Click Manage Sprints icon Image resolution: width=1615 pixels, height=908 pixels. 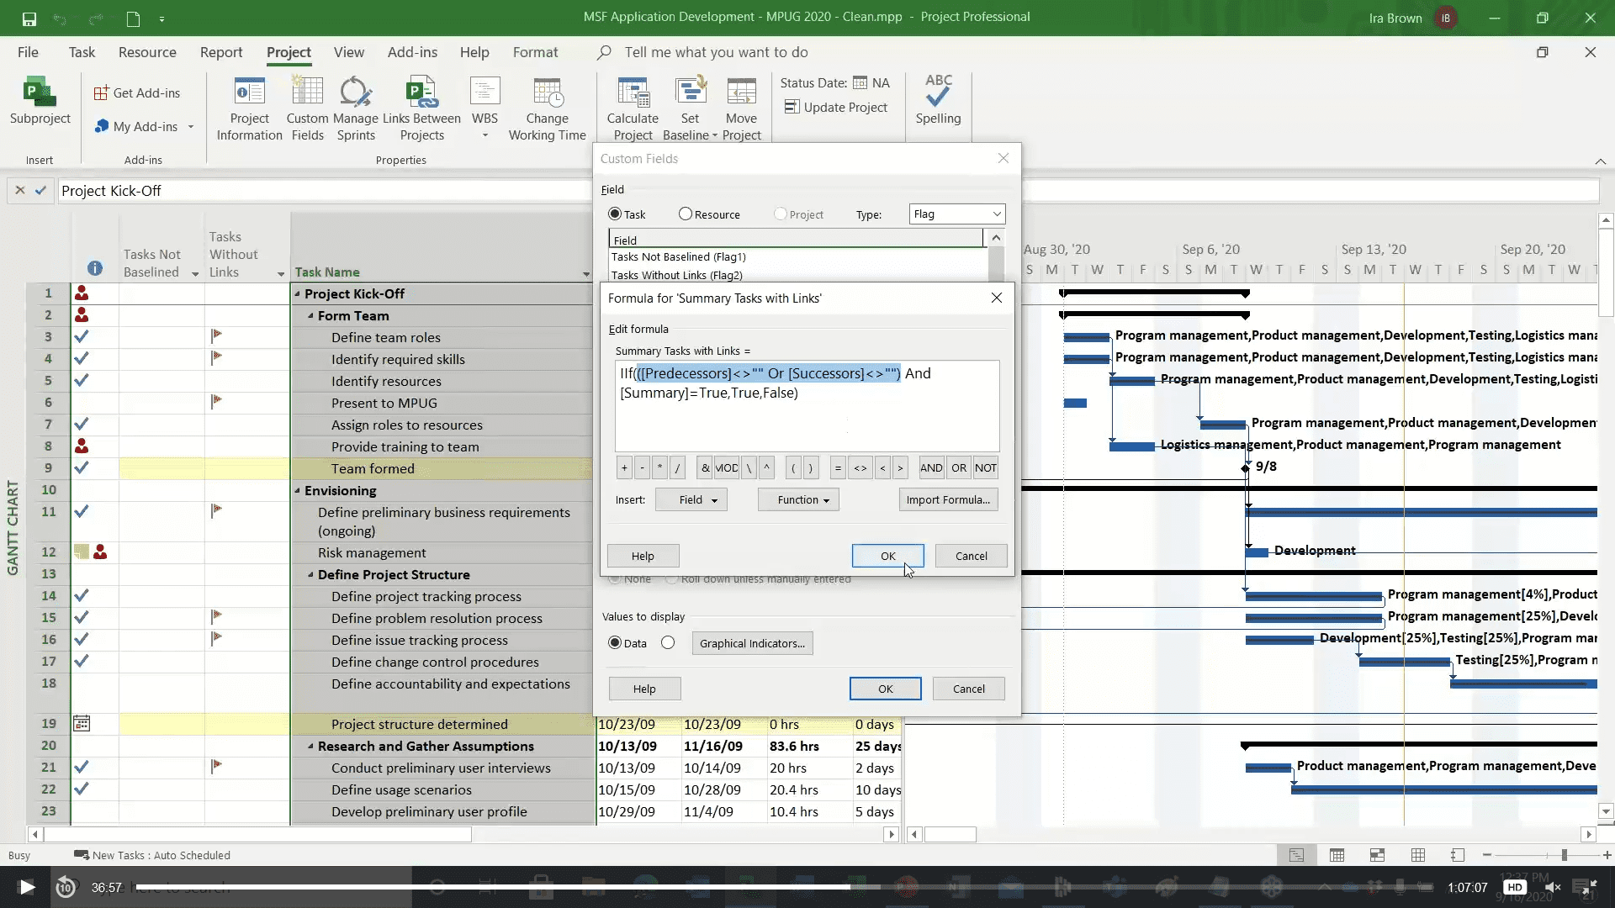tap(356, 109)
